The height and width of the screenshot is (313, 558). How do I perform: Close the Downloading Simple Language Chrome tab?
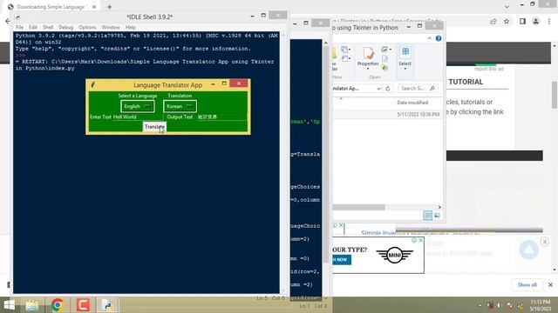point(94,7)
